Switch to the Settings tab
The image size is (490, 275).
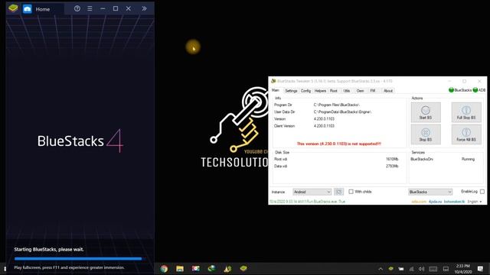tap(291, 91)
